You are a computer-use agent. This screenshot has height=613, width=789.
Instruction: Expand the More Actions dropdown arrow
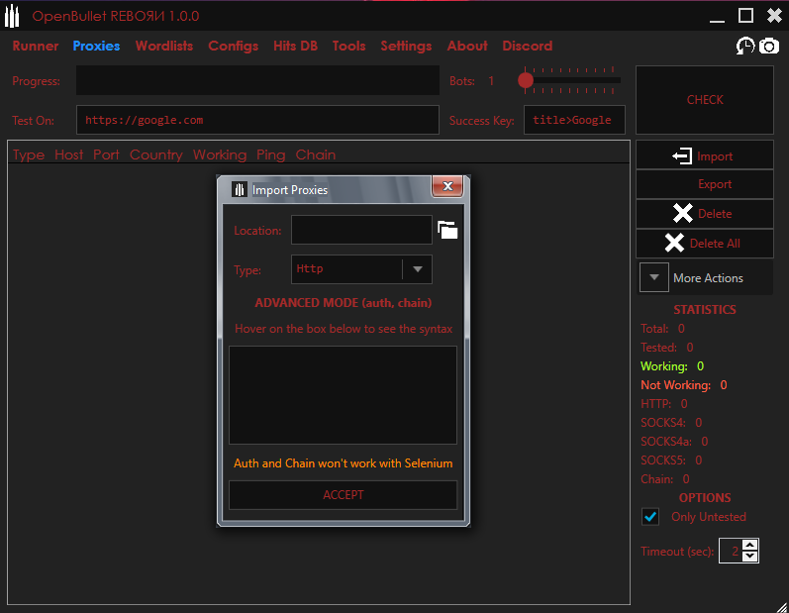[653, 277]
